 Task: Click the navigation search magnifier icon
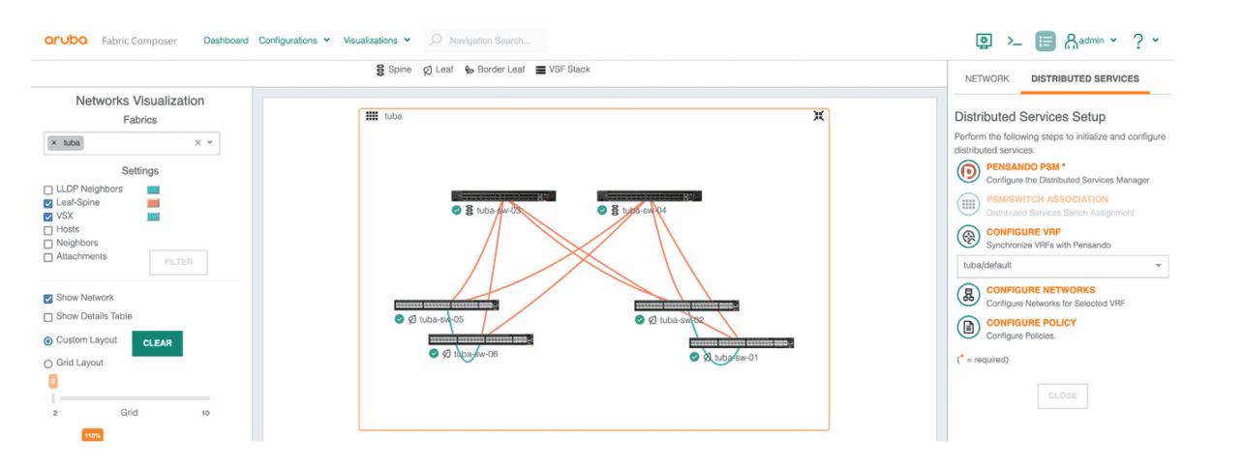click(437, 41)
